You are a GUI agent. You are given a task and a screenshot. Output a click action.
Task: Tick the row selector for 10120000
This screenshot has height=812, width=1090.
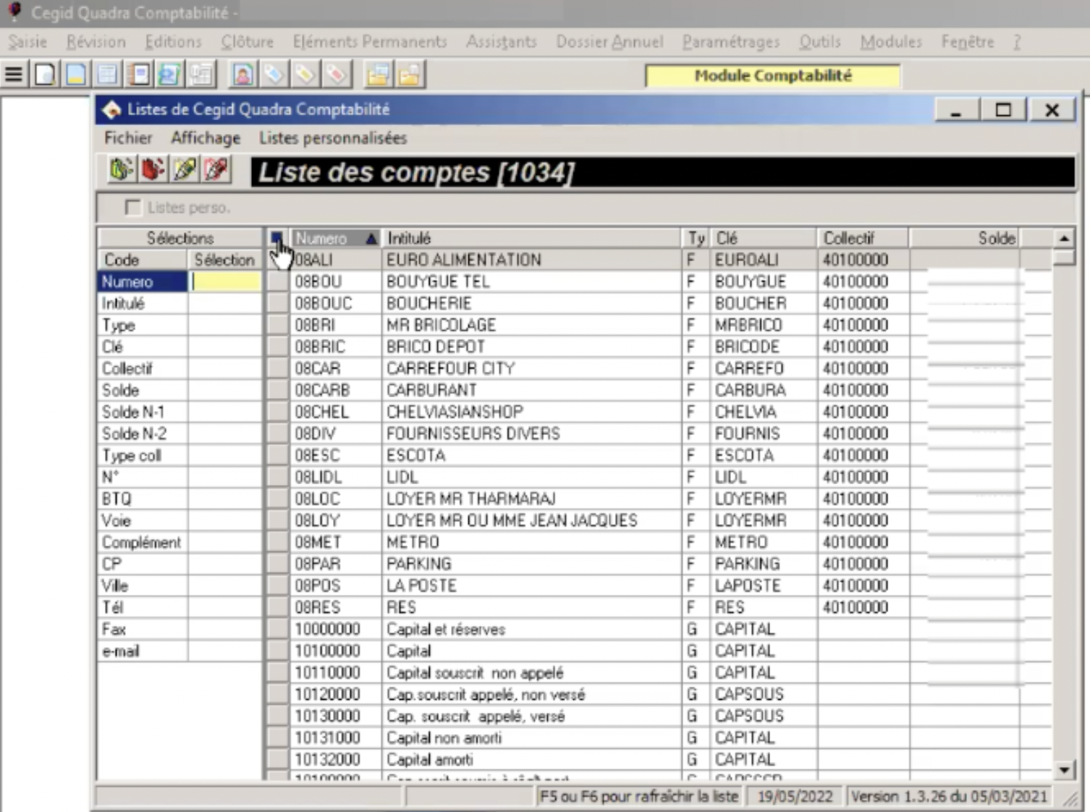(278, 694)
